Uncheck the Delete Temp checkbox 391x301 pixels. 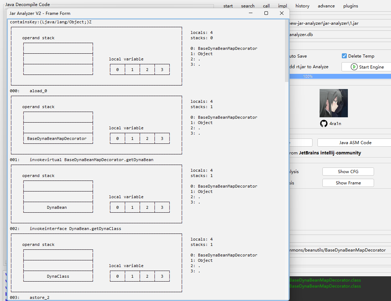pos(344,56)
